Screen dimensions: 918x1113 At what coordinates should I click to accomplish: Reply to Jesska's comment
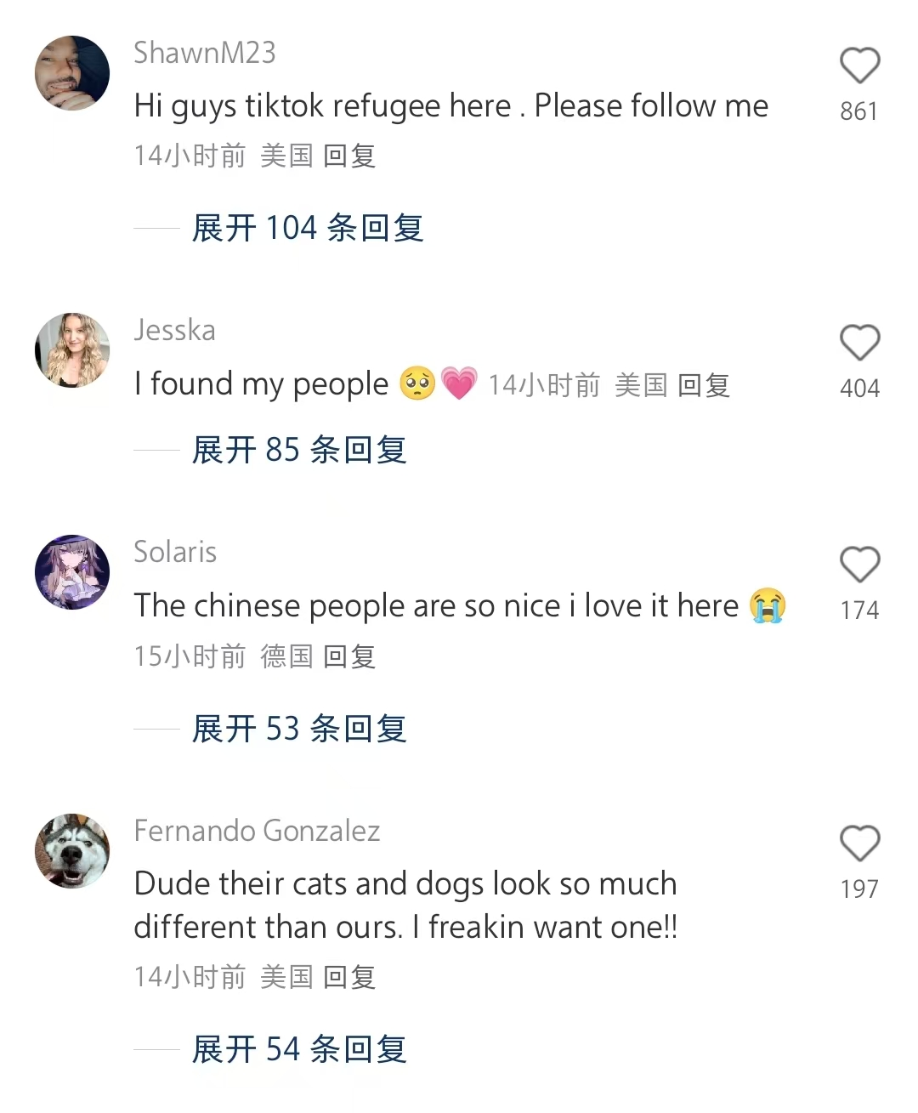704,386
